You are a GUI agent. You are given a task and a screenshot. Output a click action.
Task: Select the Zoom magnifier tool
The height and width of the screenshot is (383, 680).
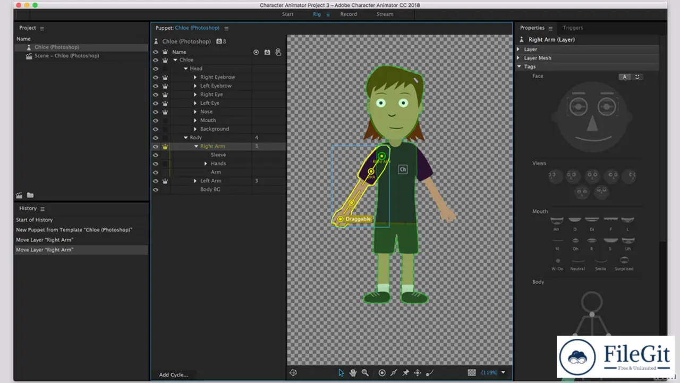click(x=365, y=373)
